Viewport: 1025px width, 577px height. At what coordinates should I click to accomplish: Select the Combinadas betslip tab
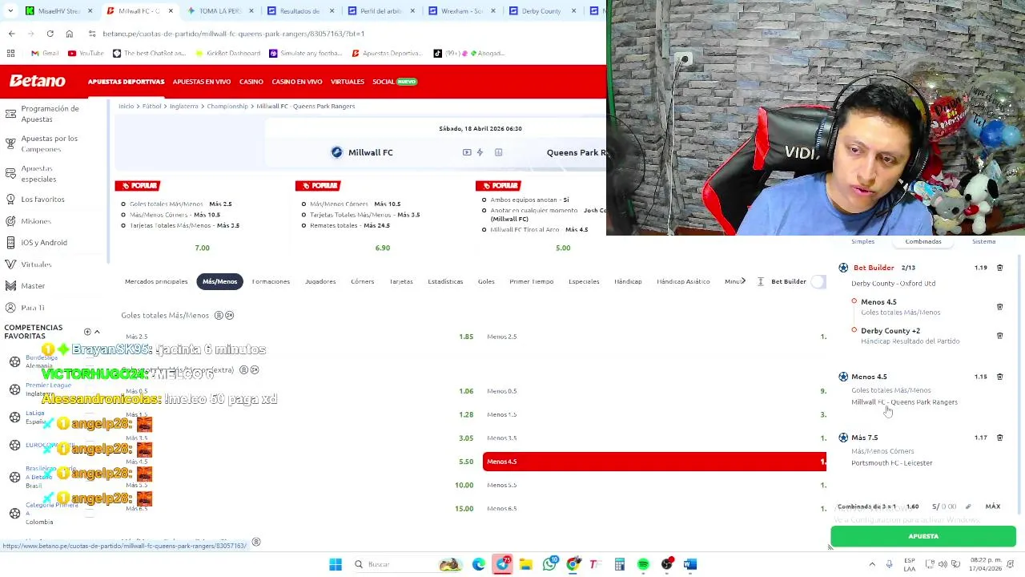tap(923, 241)
